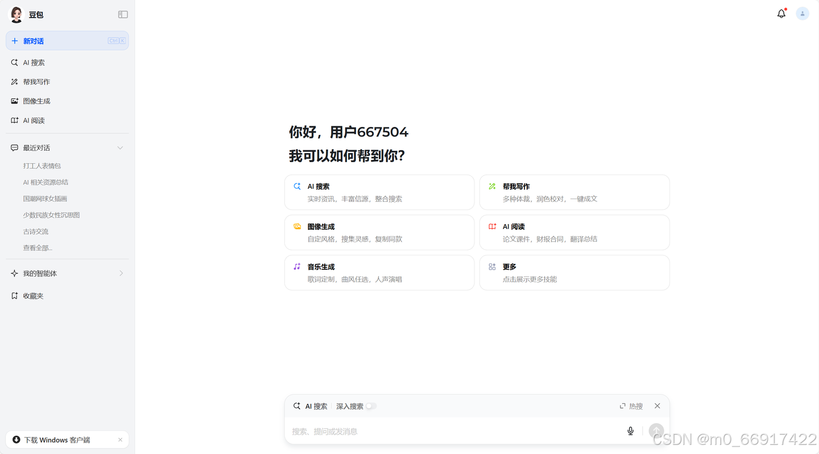Click the 我可以如何帮到你？ heading

(x=346, y=156)
